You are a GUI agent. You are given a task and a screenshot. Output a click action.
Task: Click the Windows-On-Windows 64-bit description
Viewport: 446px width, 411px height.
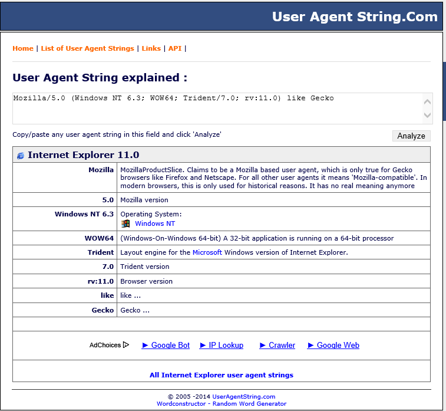[x=257, y=238]
